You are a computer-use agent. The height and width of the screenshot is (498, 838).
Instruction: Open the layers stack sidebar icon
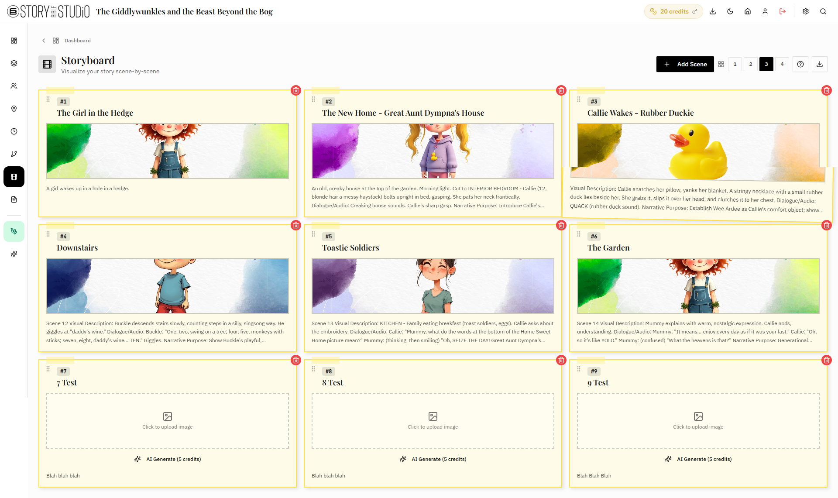click(x=14, y=63)
